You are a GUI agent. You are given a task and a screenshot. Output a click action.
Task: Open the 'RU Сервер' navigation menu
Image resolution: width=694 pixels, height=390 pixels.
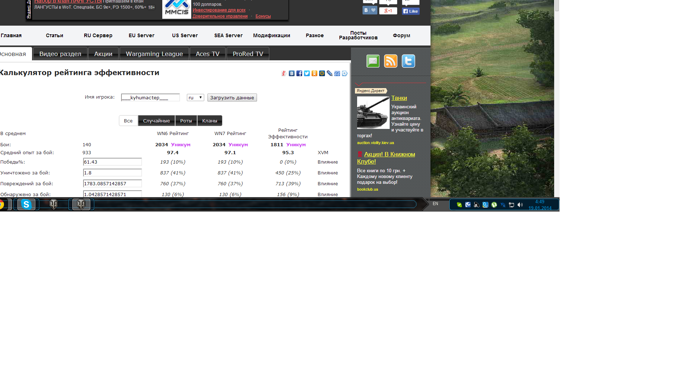pyautogui.click(x=98, y=35)
